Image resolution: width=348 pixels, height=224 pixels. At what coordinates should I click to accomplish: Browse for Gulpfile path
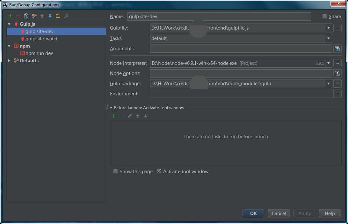pyautogui.click(x=337, y=28)
